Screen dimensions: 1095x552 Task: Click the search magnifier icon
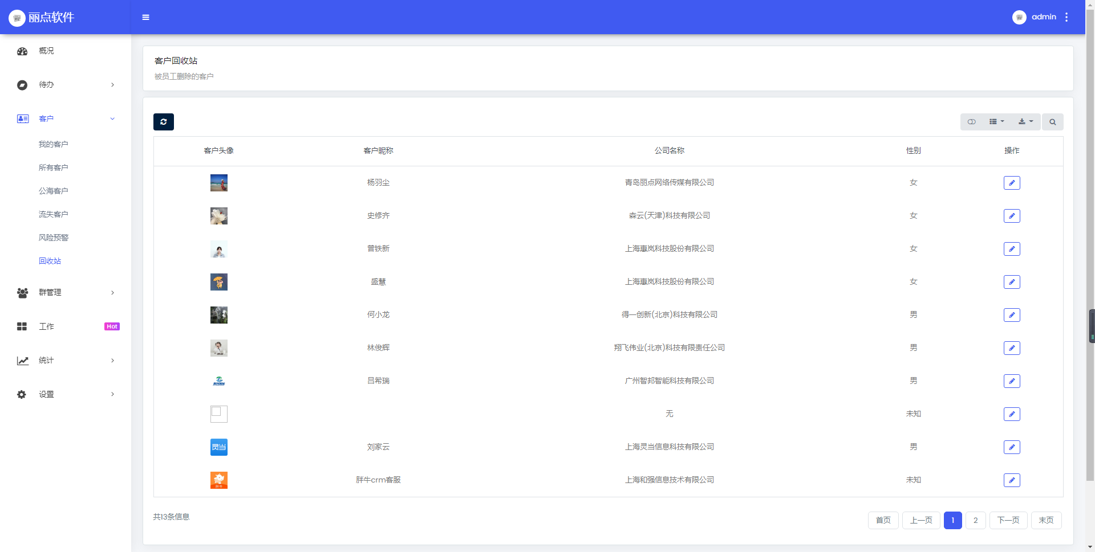[x=1053, y=122]
